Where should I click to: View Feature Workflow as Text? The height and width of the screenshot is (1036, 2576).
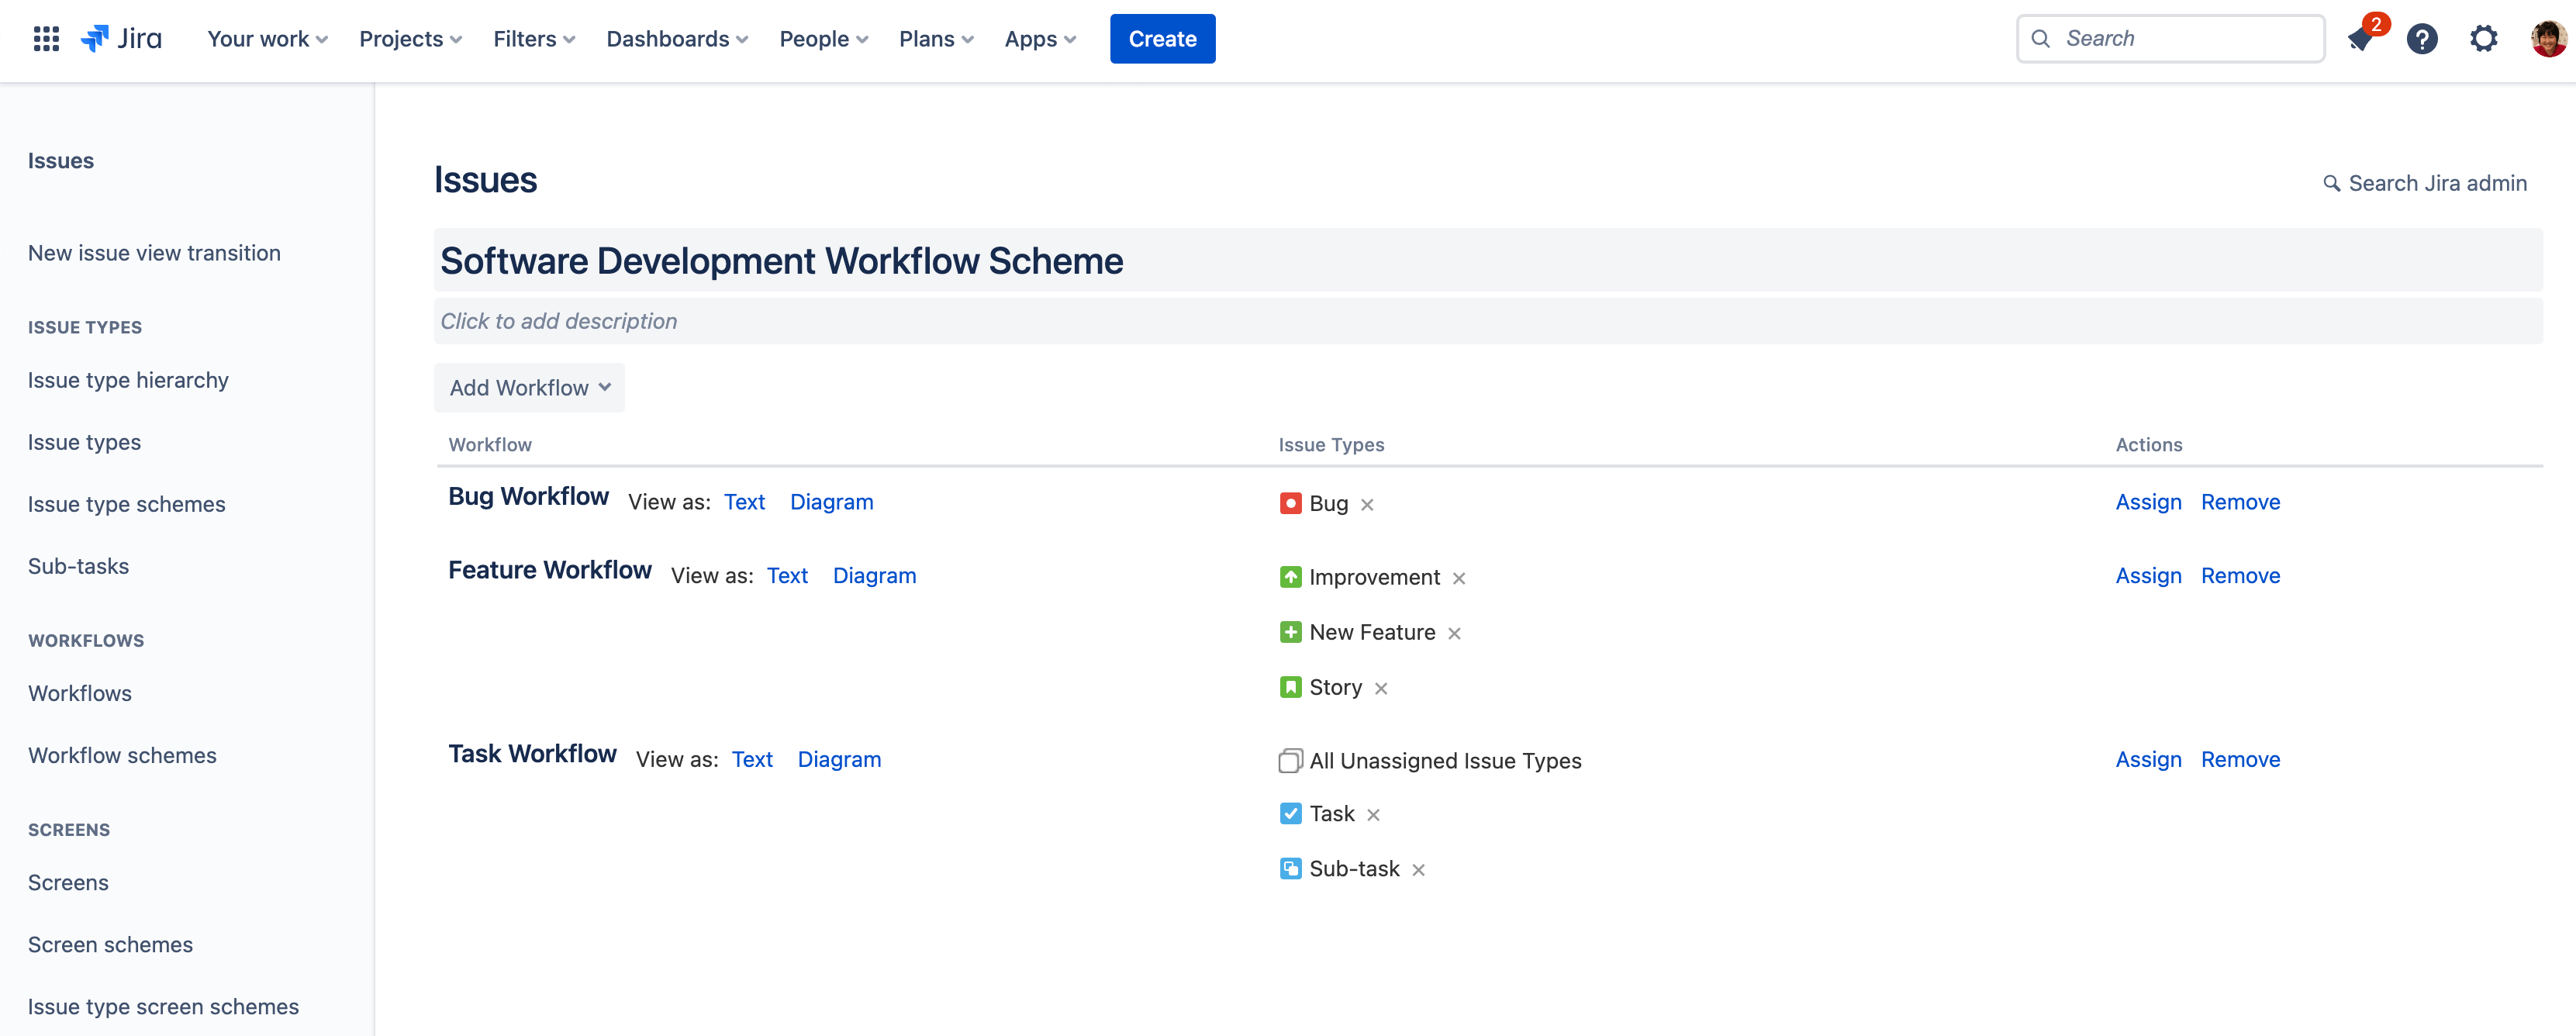(x=787, y=575)
